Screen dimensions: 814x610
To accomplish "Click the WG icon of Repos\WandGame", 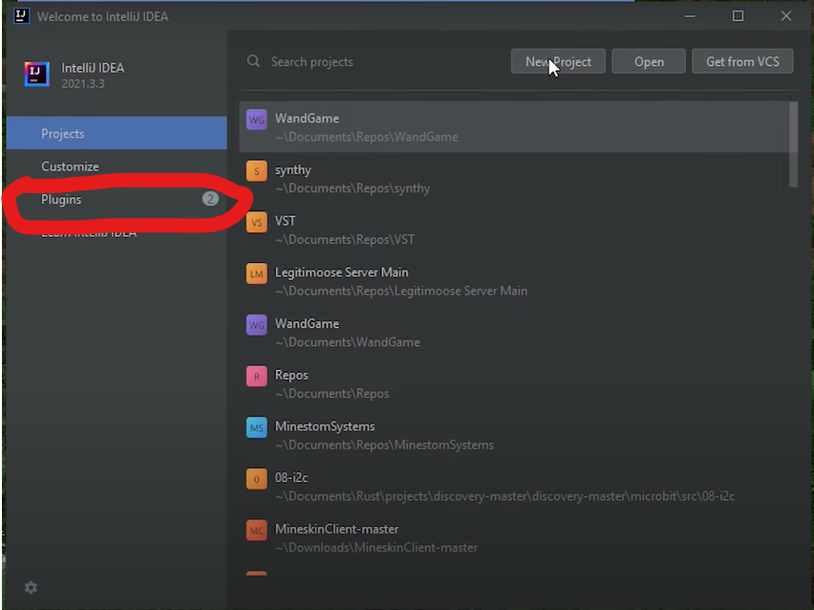I will (256, 120).
